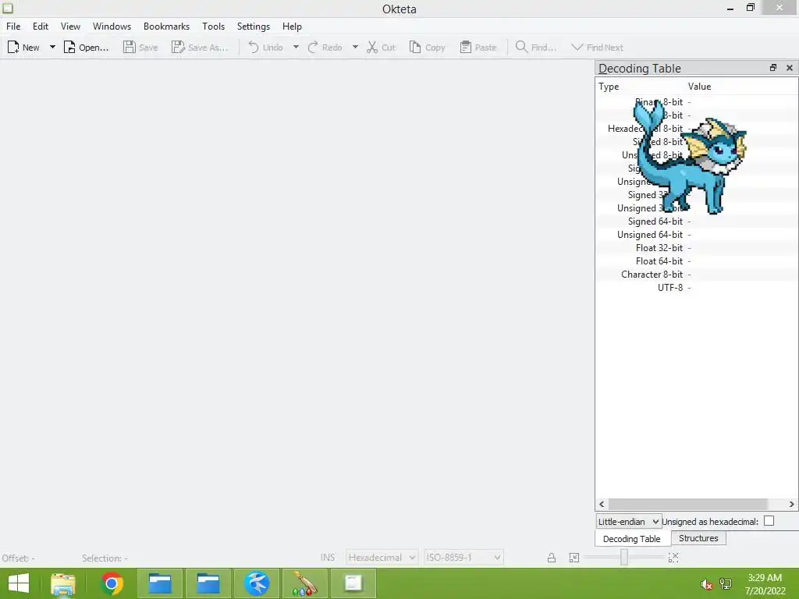This screenshot has width=799, height=599.
Task: Select the Float 32-bit row
Action: [696, 248]
